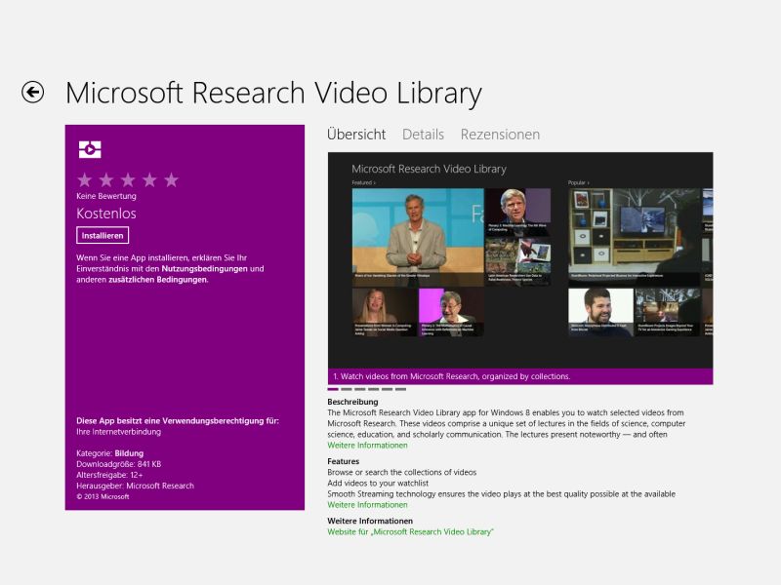Click the Kategorie: Bildung entry
Screen dimensions: 781x585
[110, 453]
